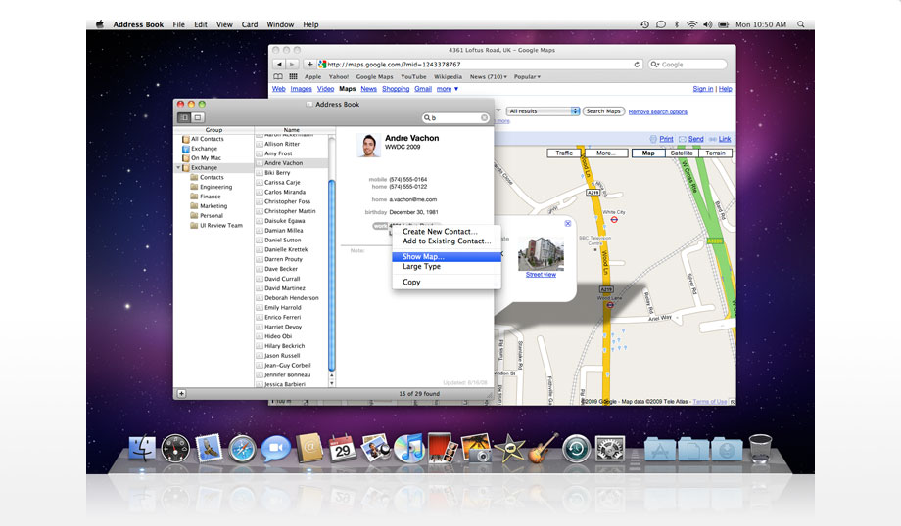
Task: Click Safari's add bookmark plus button
Action: coord(310,65)
